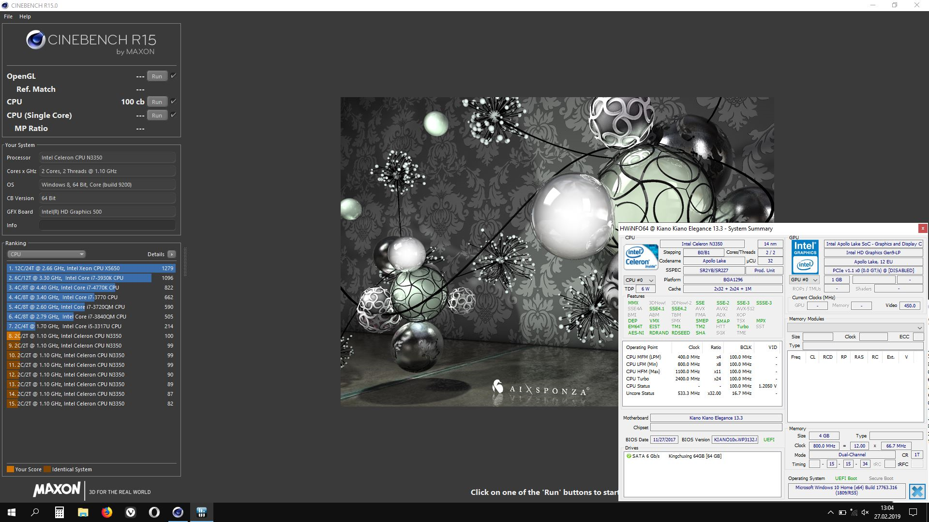The image size is (929, 522).
Task: Select the Core i7-3720QM ranking entry
Action: [x=91, y=307]
